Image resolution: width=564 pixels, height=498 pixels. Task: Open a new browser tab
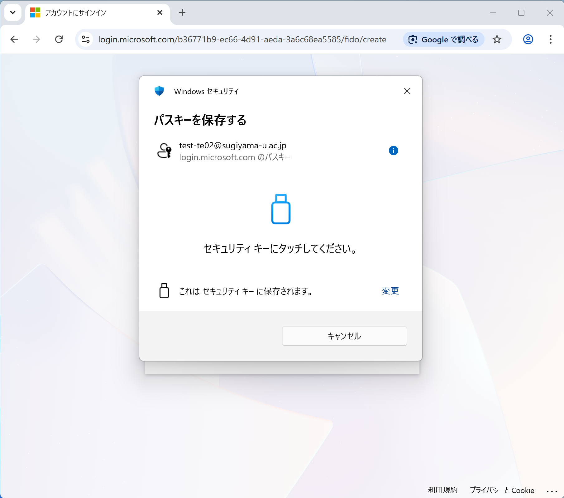[182, 13]
